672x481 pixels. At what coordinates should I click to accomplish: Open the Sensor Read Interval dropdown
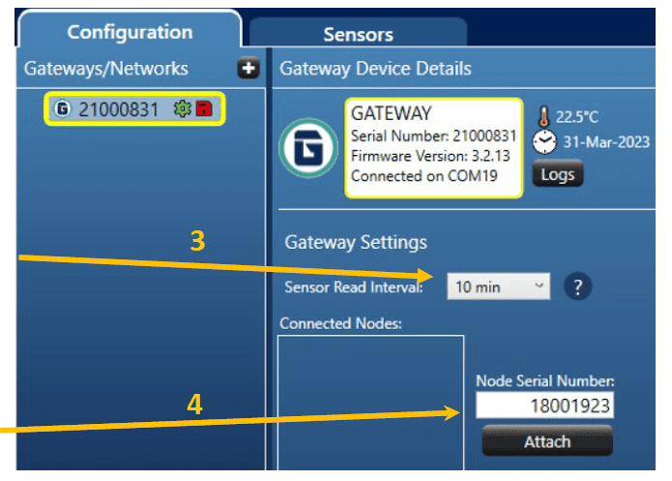[499, 286]
